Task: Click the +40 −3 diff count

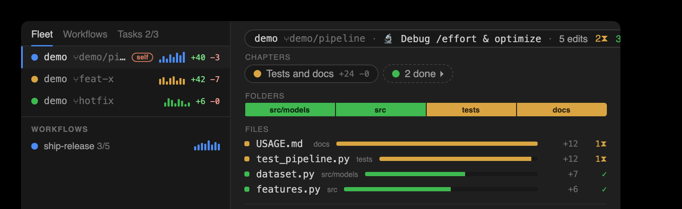Action: [x=205, y=57]
